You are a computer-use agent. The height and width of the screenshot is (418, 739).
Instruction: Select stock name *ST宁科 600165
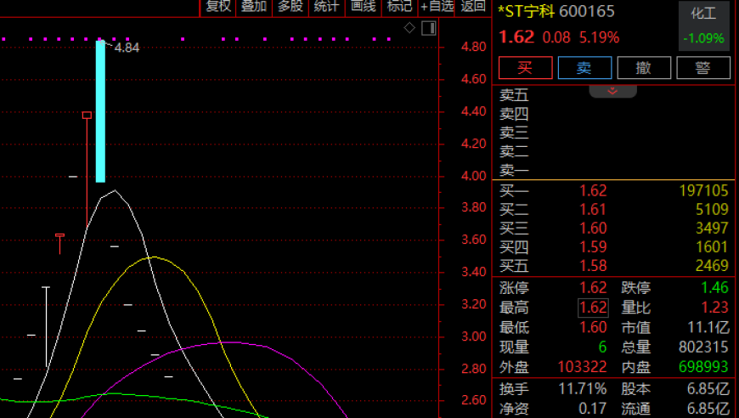coord(556,11)
